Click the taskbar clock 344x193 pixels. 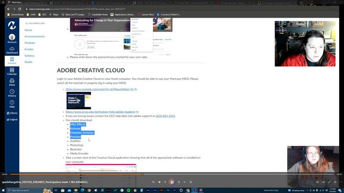click(333, 190)
